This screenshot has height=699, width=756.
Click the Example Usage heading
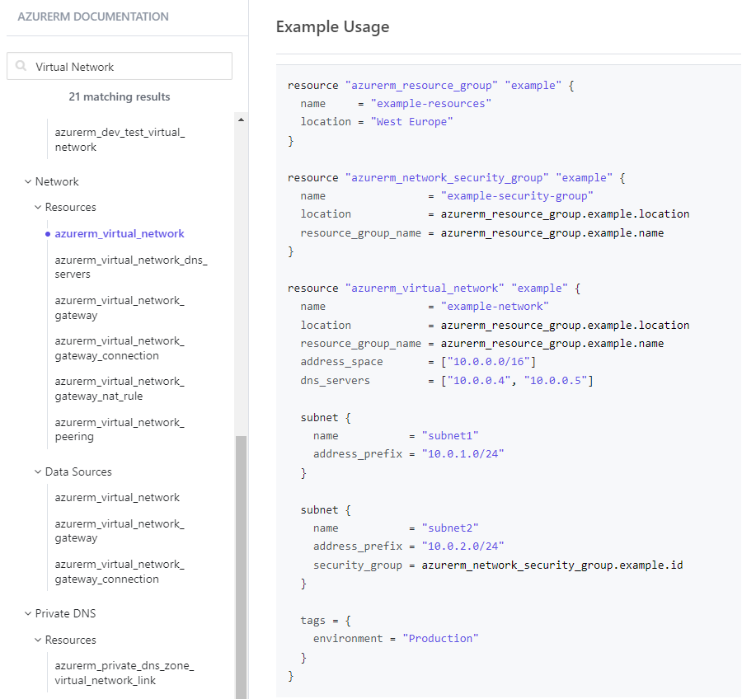[x=333, y=27]
